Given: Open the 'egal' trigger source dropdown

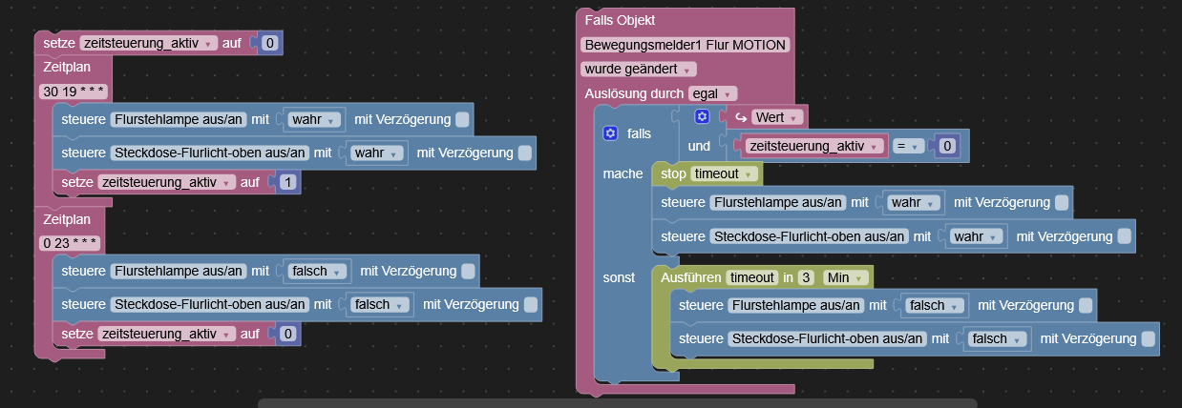Looking at the screenshot, I should point(713,93).
